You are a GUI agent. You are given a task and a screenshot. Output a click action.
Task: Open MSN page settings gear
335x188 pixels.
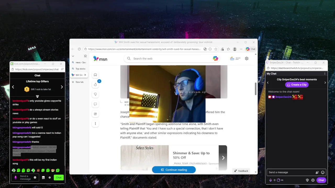(247, 58)
